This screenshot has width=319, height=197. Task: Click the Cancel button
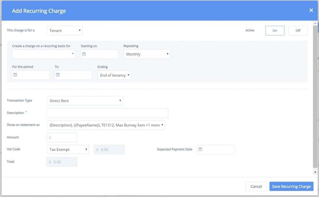(256, 186)
